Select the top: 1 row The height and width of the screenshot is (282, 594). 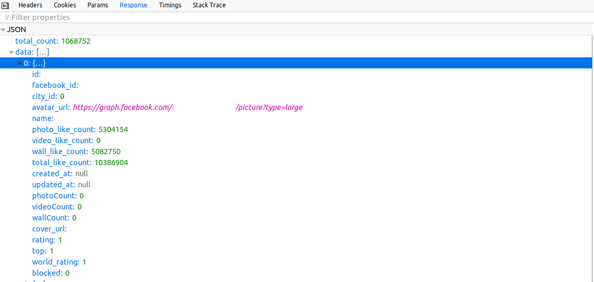pos(295,251)
